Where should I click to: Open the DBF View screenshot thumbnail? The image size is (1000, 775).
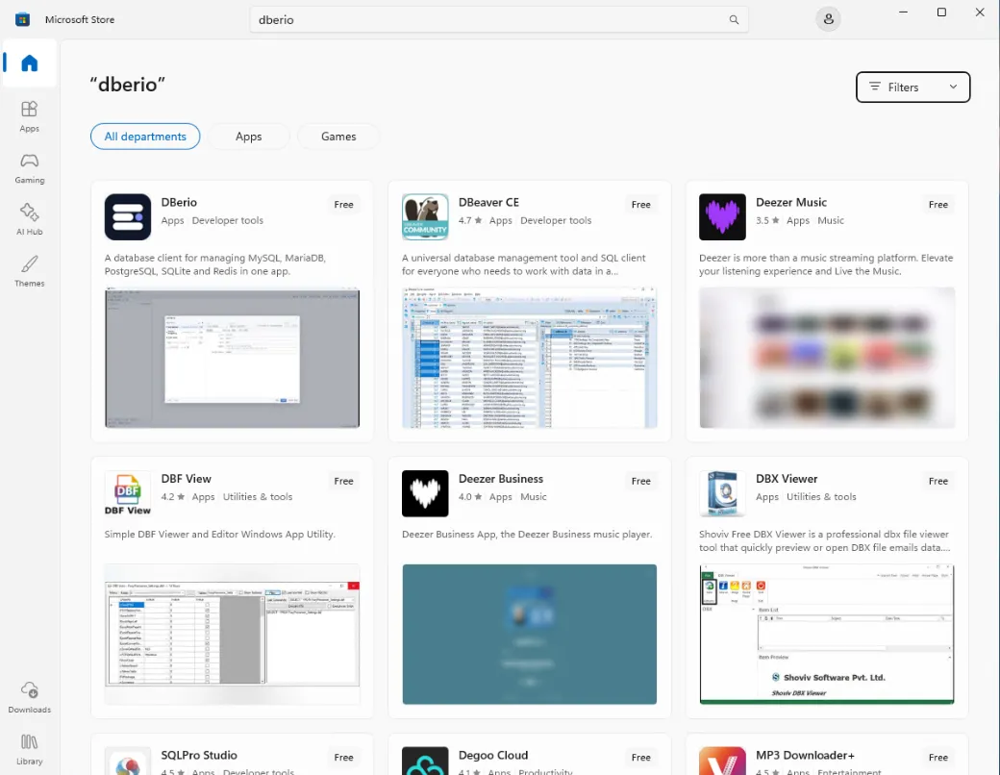point(232,634)
